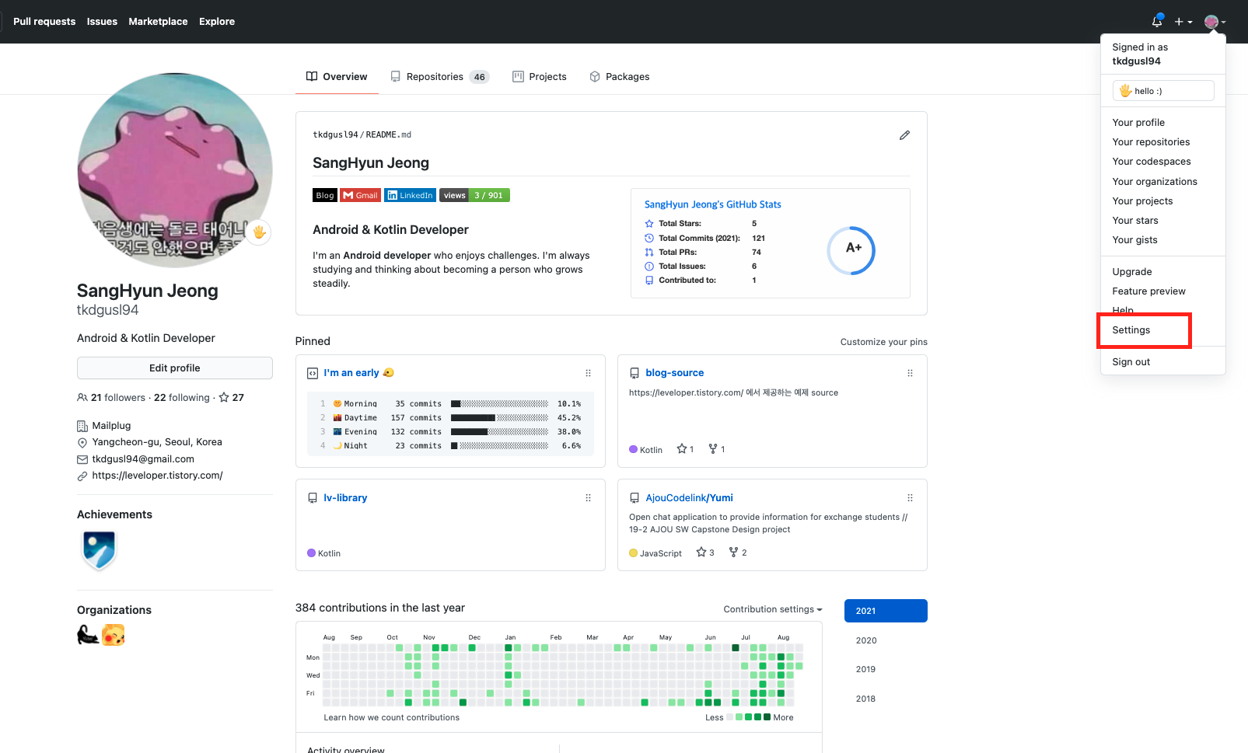Select Feature preview in user menu
The image size is (1248, 753).
click(1163, 291)
